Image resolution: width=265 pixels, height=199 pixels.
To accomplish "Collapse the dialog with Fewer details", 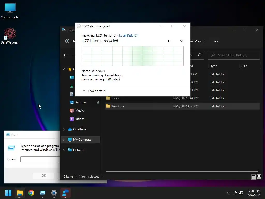I will pyautogui.click(x=94, y=91).
